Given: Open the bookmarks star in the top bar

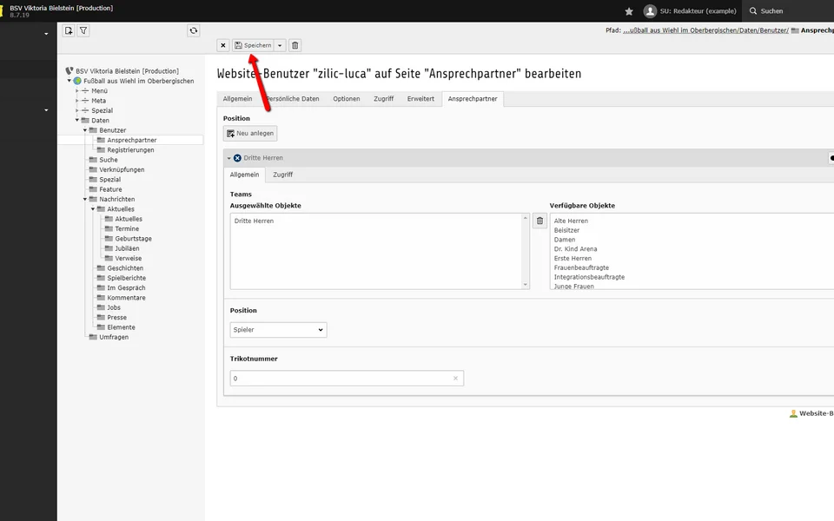Looking at the screenshot, I should coord(629,11).
